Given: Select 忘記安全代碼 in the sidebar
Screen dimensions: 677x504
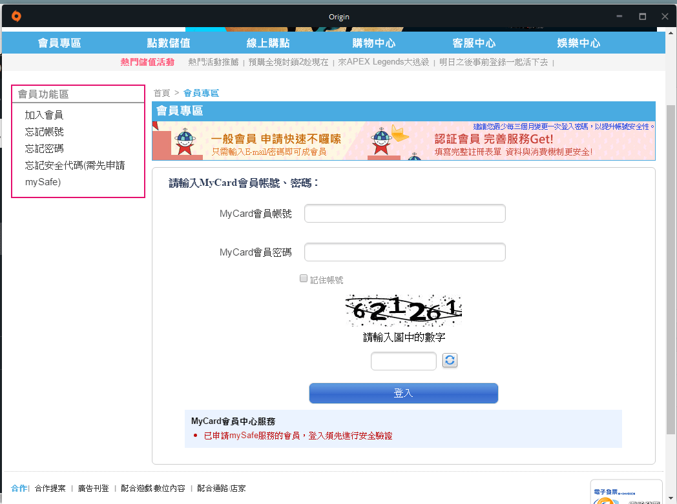Looking at the screenshot, I should 75,174.
